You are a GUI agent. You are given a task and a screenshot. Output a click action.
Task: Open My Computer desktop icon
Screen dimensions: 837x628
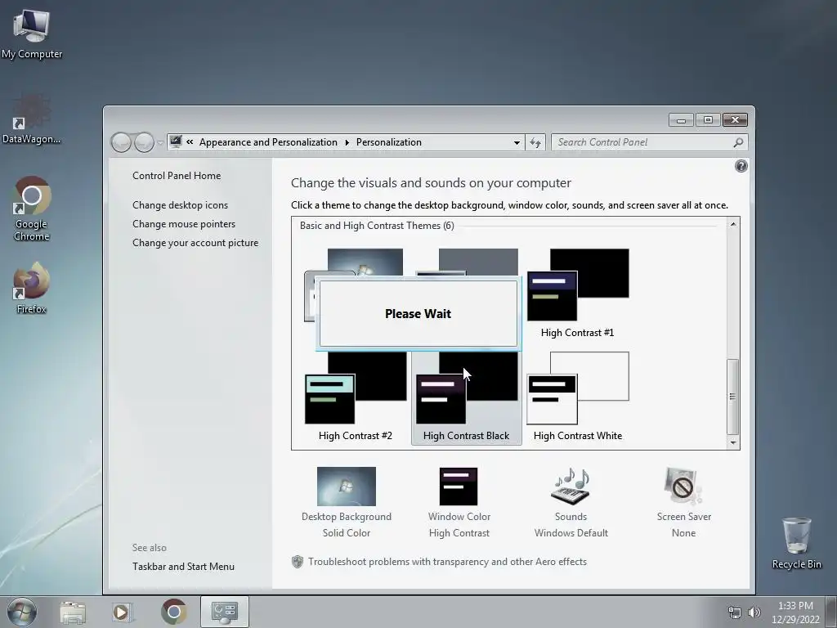click(x=32, y=33)
